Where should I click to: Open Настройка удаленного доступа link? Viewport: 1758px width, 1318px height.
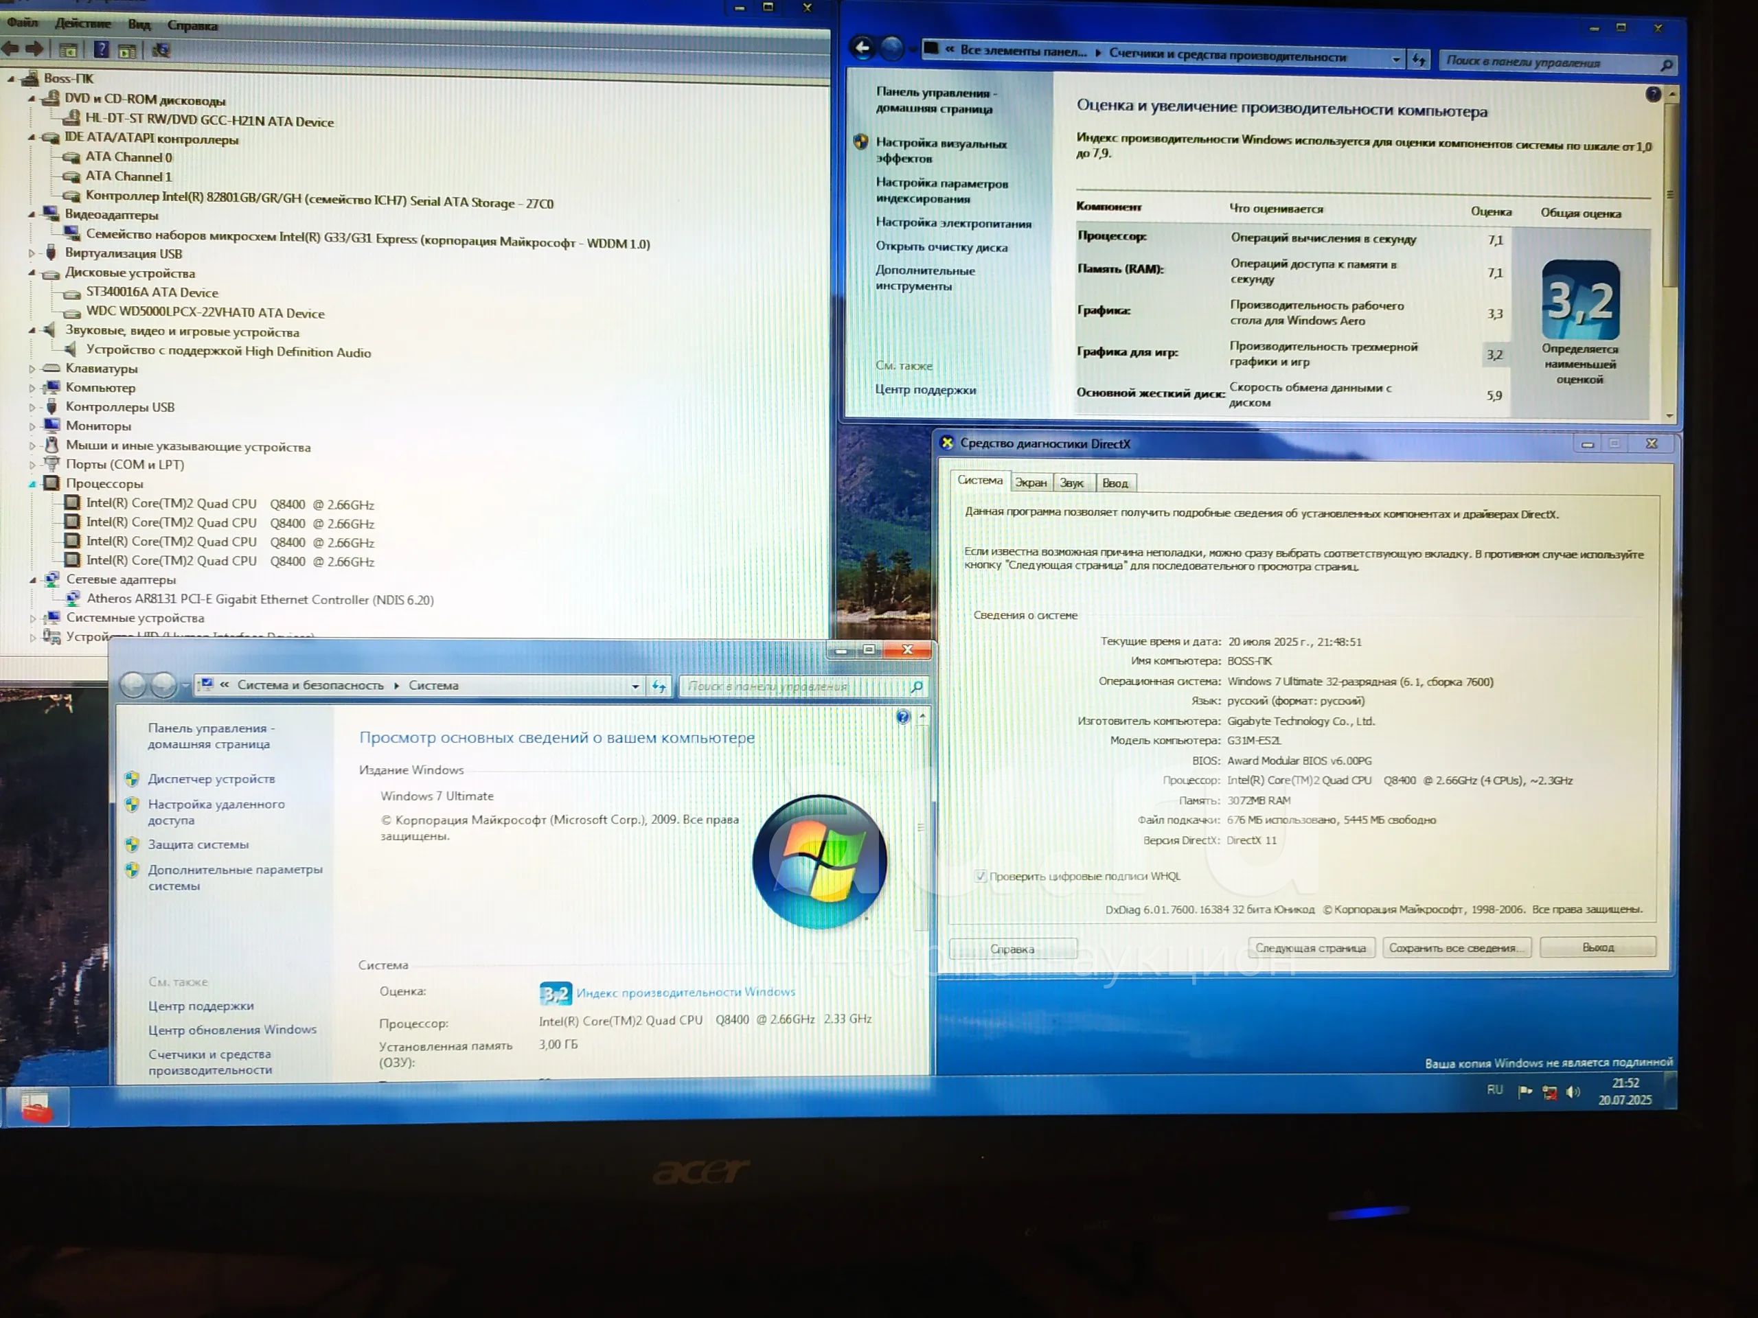216,812
